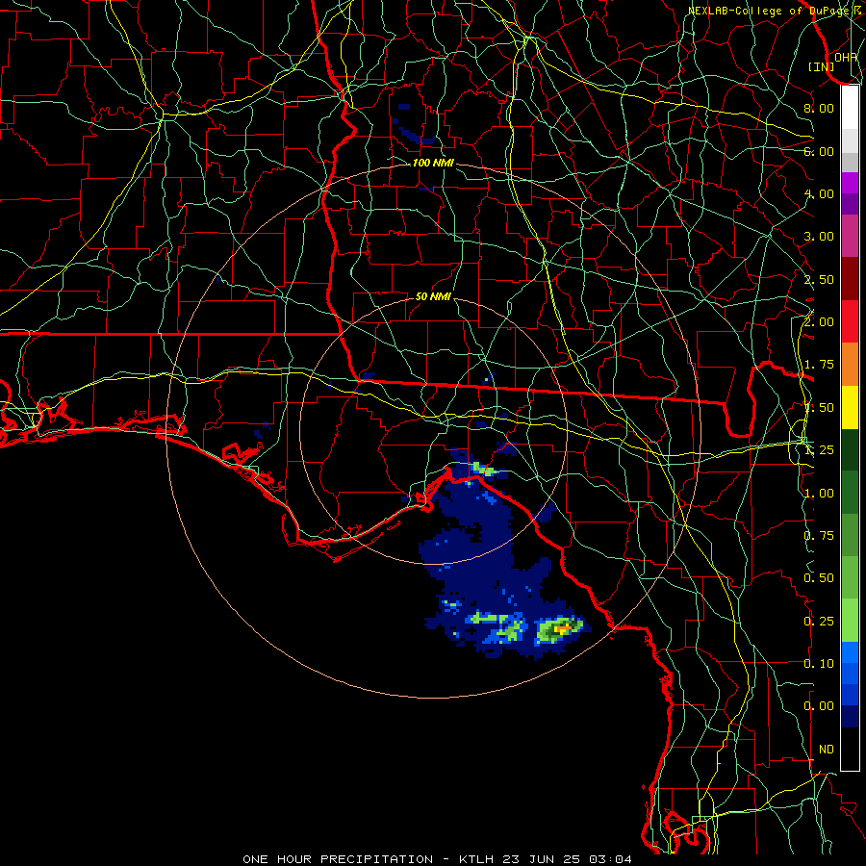Click the 6.00 legend value

click(x=819, y=151)
